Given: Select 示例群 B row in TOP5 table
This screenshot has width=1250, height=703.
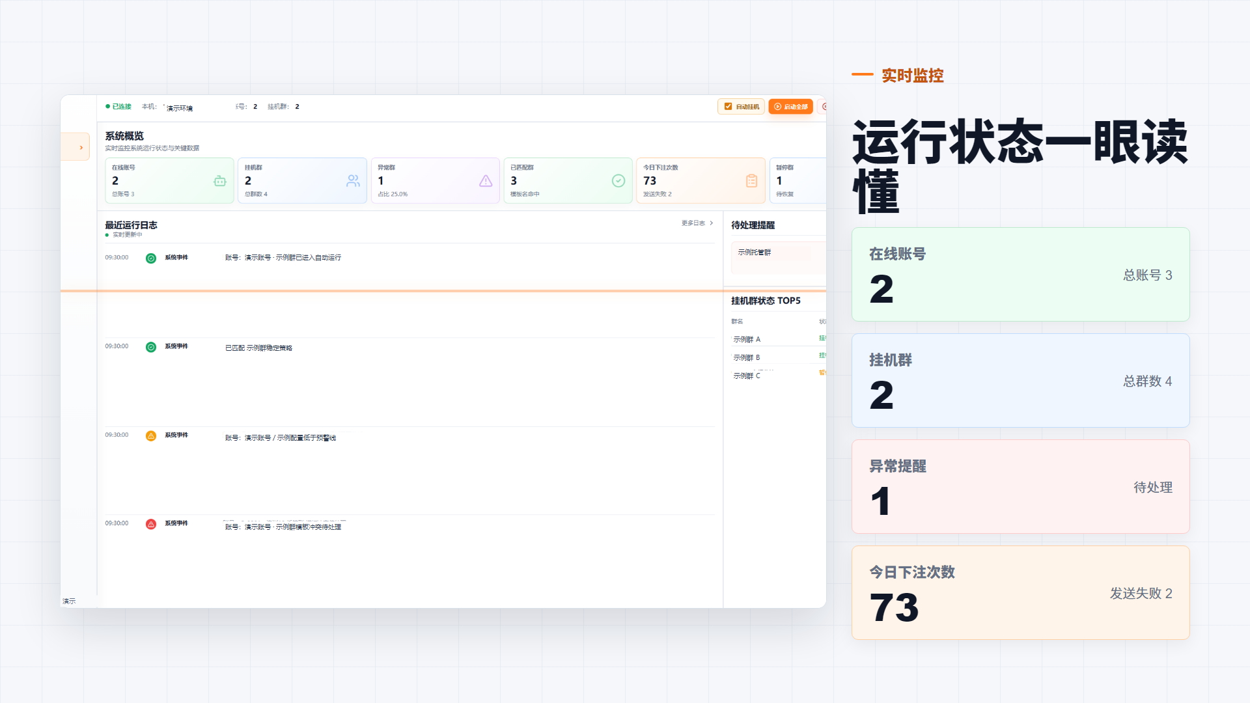Looking at the screenshot, I should [779, 357].
